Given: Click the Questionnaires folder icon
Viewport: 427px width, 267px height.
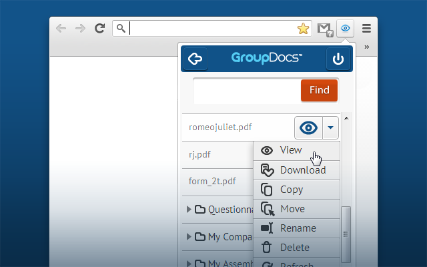Looking at the screenshot, I should (200, 209).
